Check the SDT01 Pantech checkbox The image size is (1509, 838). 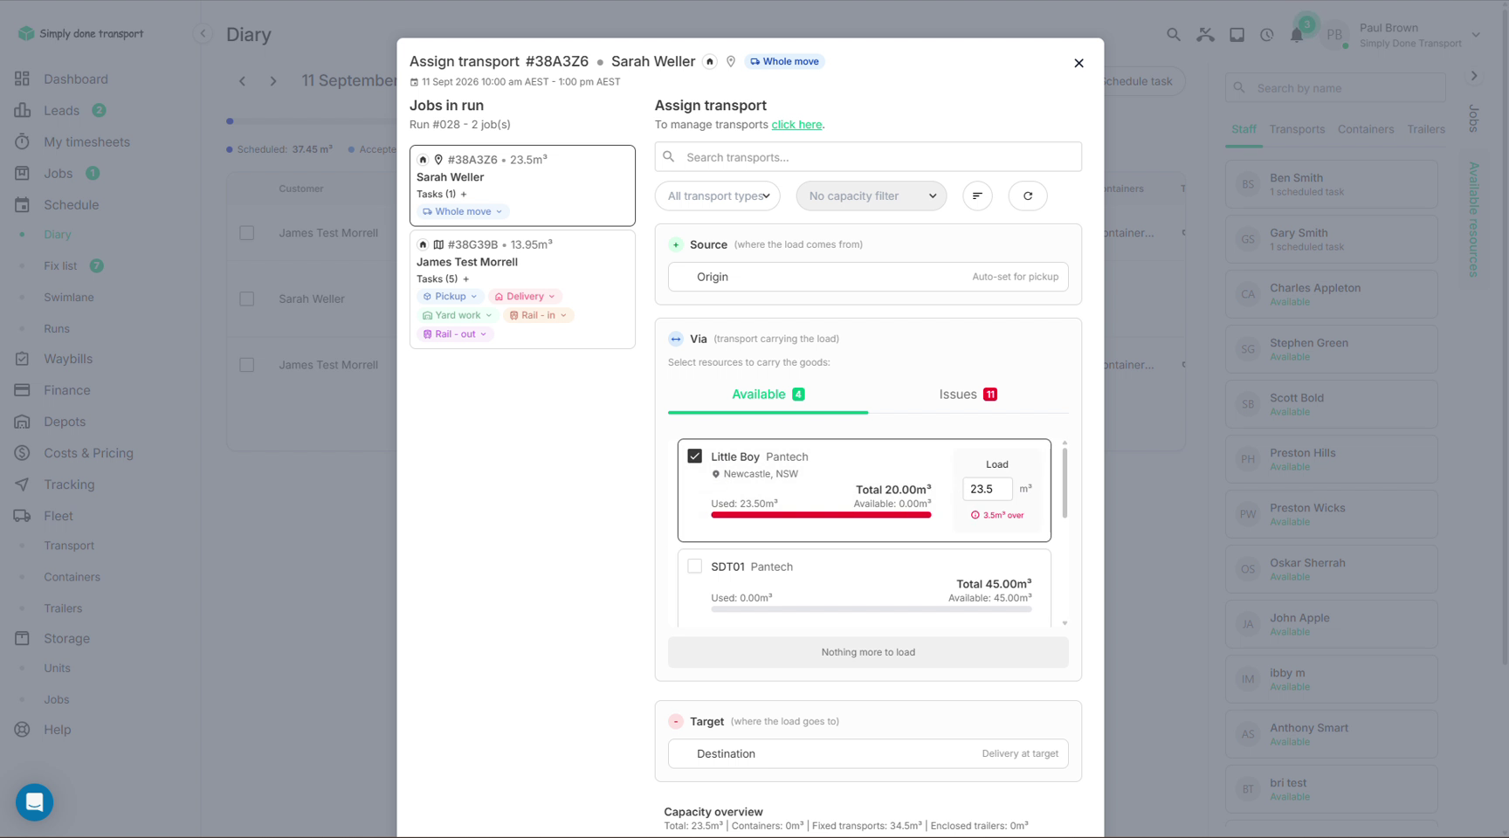pos(695,566)
